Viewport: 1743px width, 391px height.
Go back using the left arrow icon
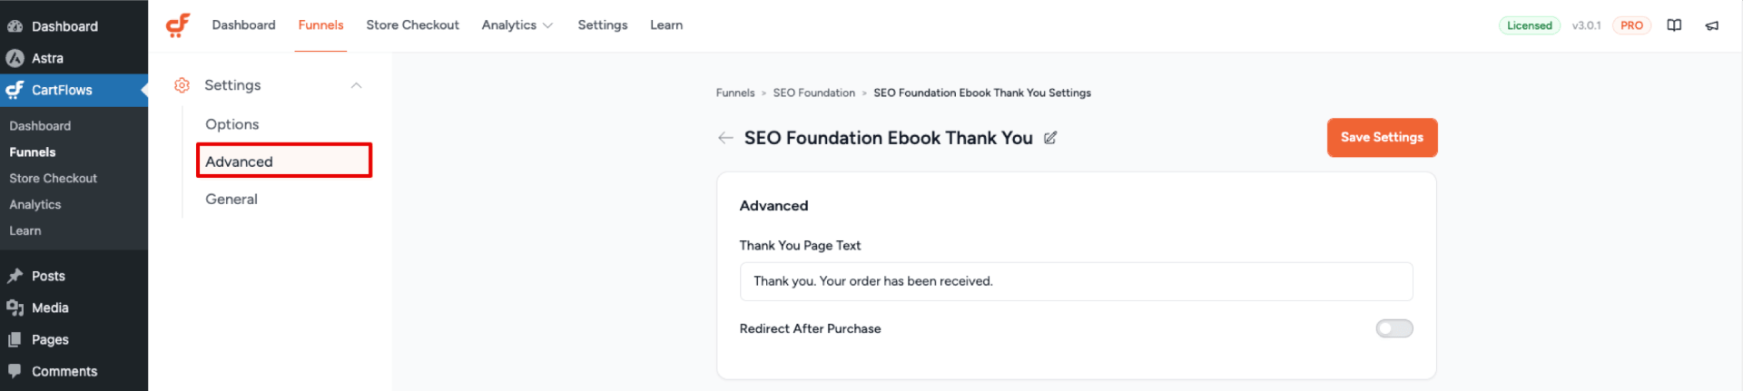pos(725,138)
